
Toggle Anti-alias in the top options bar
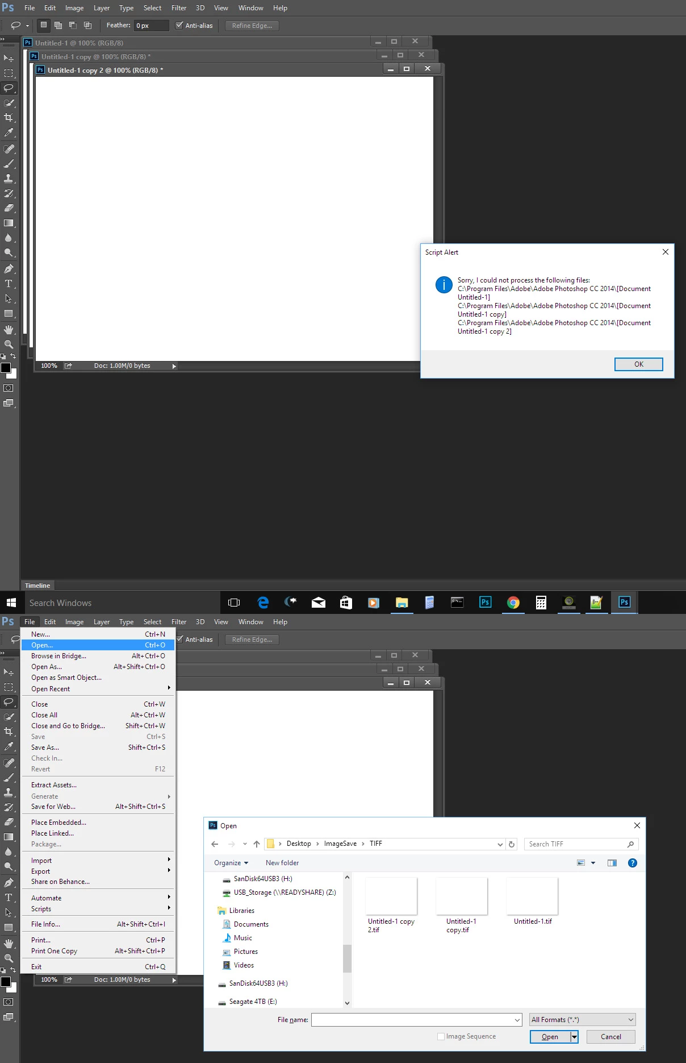[179, 25]
